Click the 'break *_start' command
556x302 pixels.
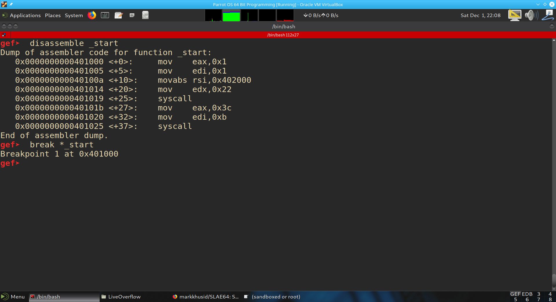[x=62, y=145]
